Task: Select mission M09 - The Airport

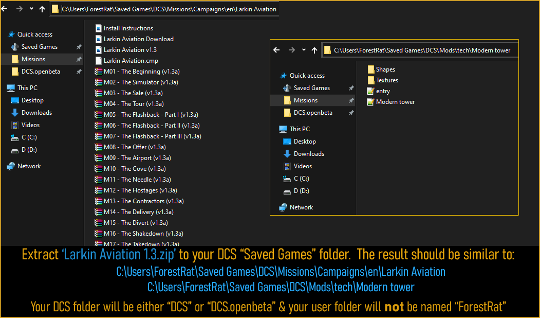Action: pyautogui.click(x=137, y=158)
